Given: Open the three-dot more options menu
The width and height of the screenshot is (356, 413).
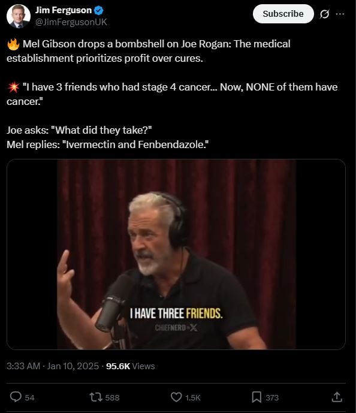Looking at the screenshot, I should point(340,14).
